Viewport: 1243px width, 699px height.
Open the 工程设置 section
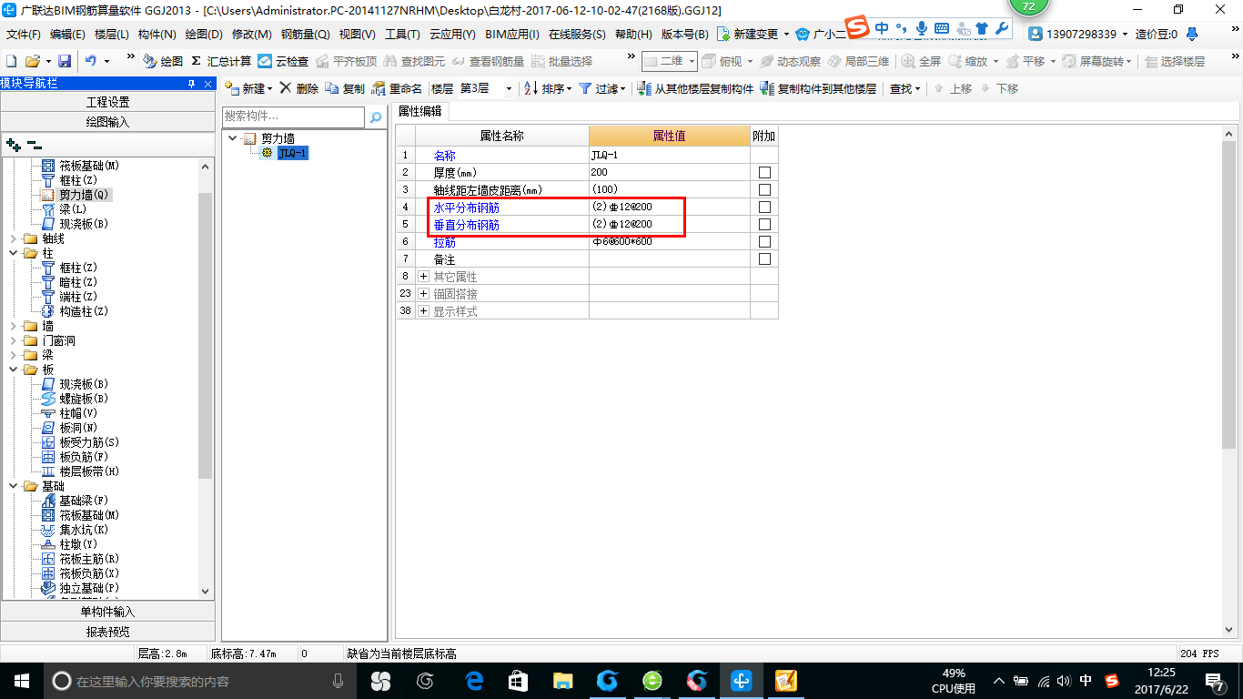(x=107, y=101)
